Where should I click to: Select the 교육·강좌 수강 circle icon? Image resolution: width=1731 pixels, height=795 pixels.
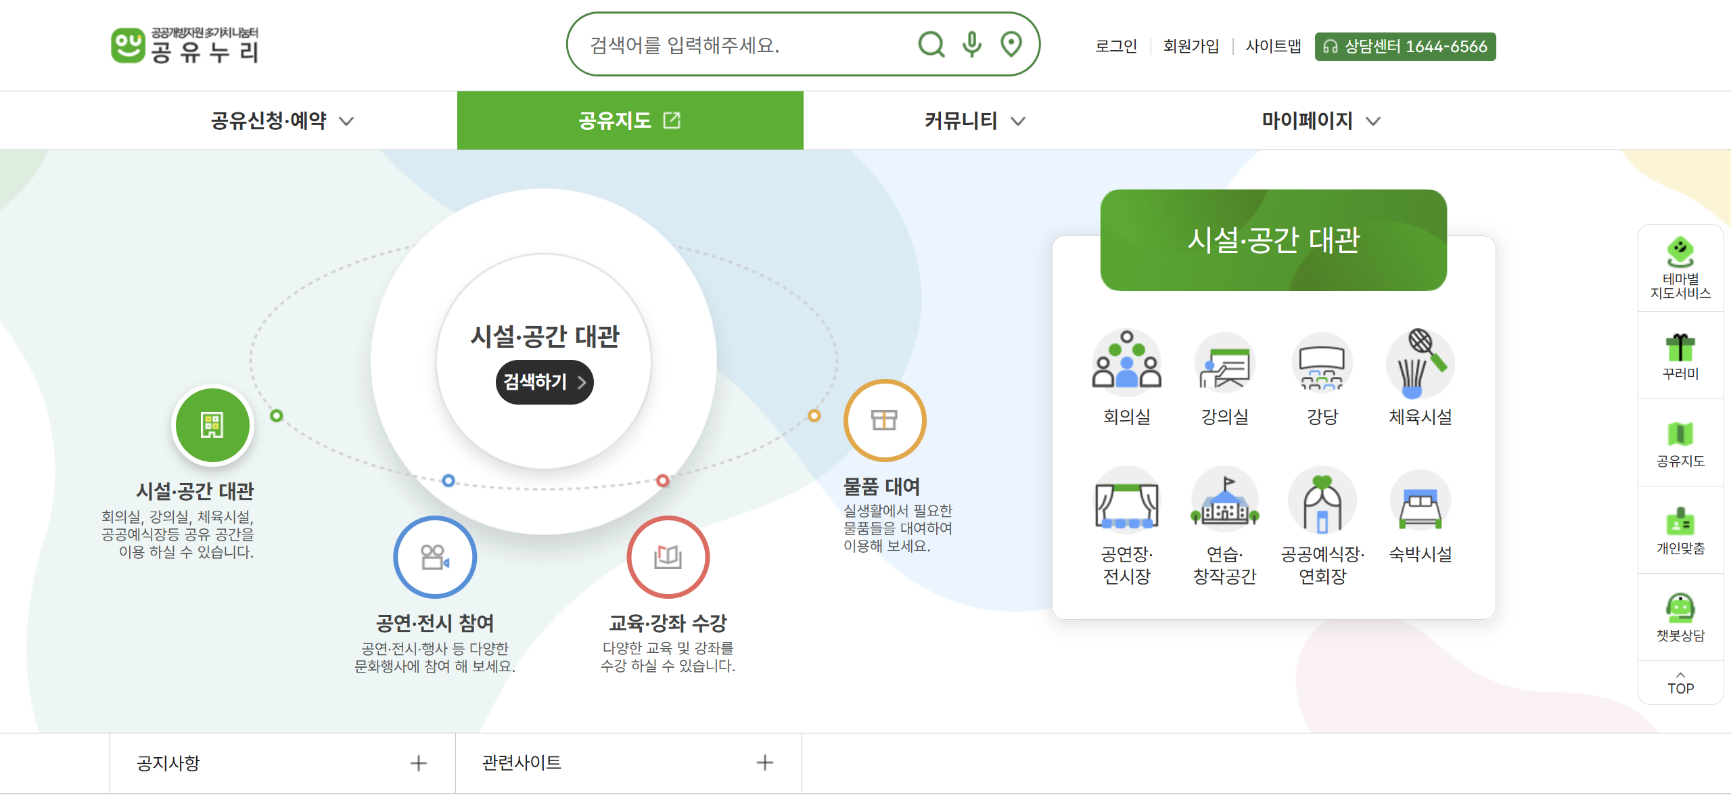coord(668,556)
